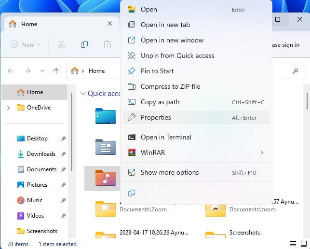Select Open in the context menu
The image size is (310, 249).
196,10
